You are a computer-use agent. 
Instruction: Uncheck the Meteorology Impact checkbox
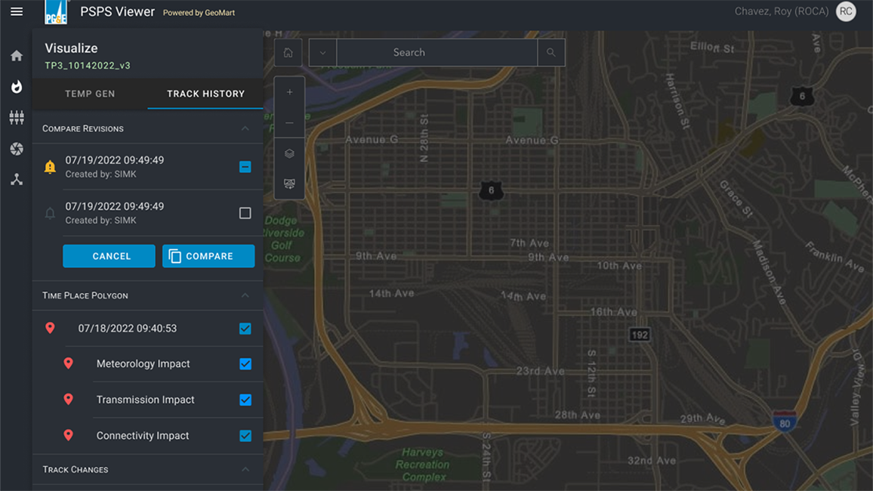pos(245,364)
